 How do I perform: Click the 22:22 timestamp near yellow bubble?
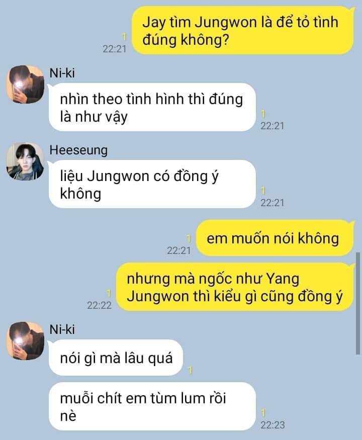point(100,305)
